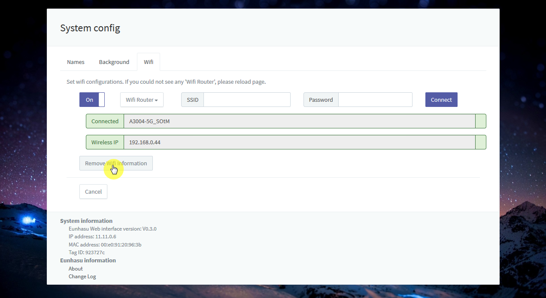The height and width of the screenshot is (298, 546).
Task: Open the About link
Action: pyautogui.click(x=76, y=269)
